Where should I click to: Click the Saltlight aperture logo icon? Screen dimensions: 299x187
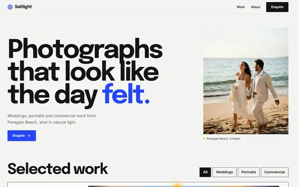(x=10, y=7)
